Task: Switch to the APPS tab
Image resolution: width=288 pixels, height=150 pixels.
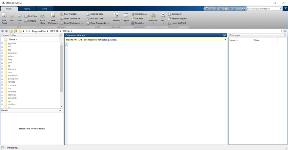Action: point(44,9)
